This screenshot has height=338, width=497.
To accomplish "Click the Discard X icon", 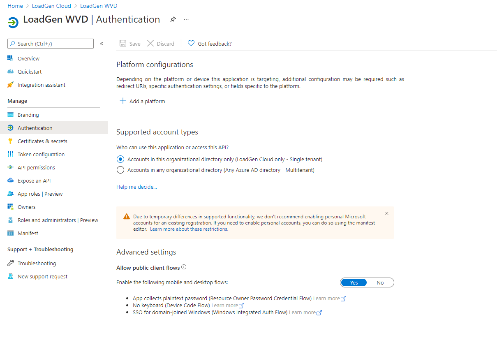I will tap(150, 44).
